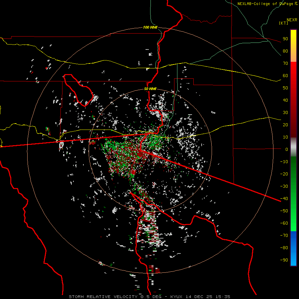Click the 80 value on the velocity scale
The height and width of the screenshot is (299, 299).
tap(285, 51)
